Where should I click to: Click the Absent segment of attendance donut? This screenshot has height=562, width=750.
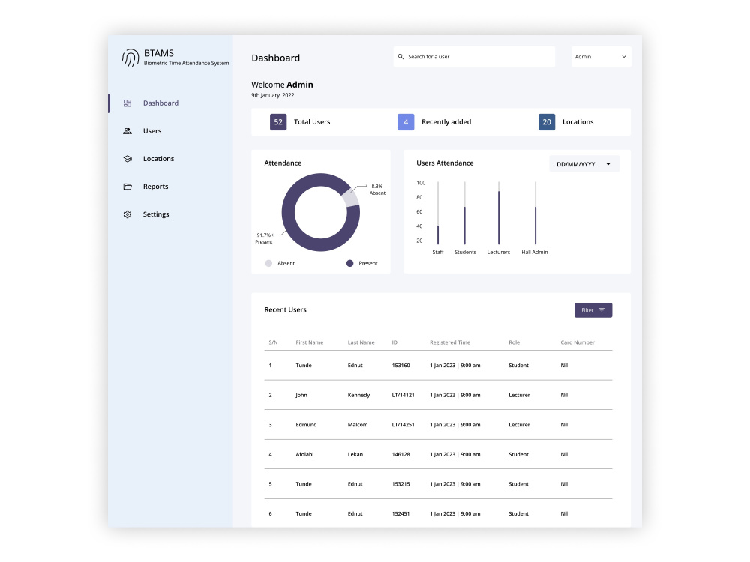pyautogui.click(x=350, y=197)
